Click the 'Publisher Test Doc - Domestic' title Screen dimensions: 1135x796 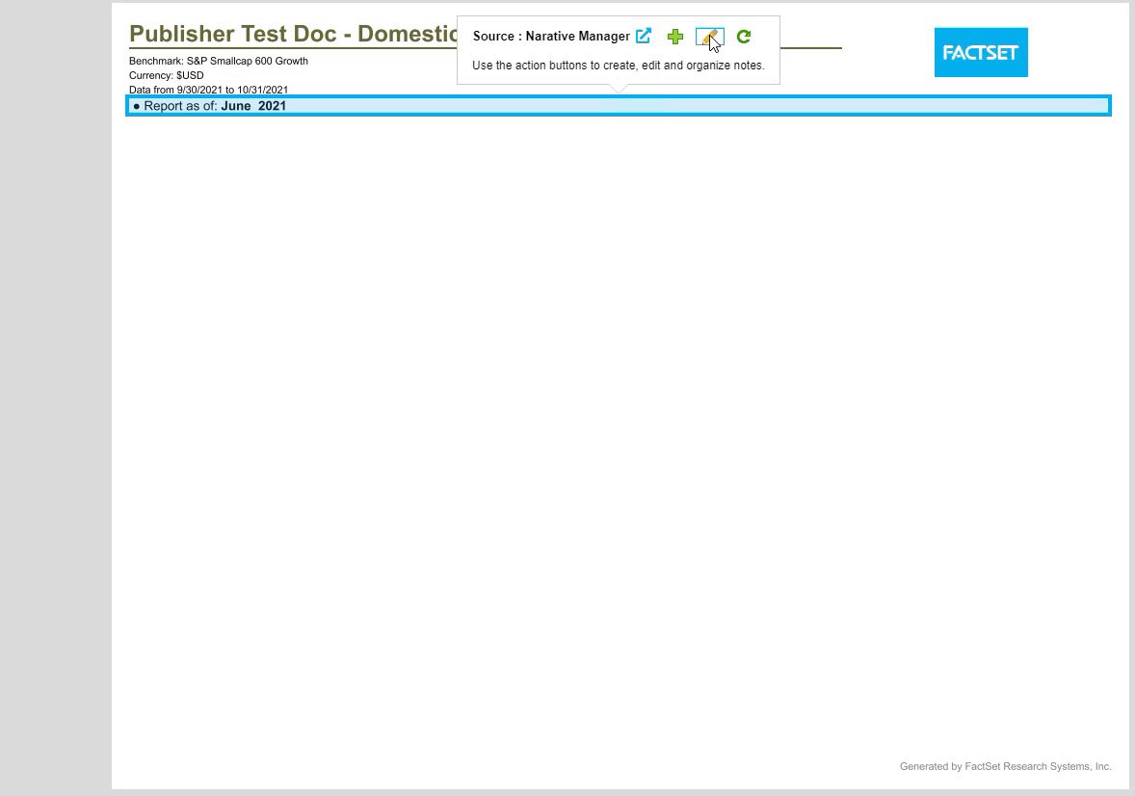[x=293, y=34]
